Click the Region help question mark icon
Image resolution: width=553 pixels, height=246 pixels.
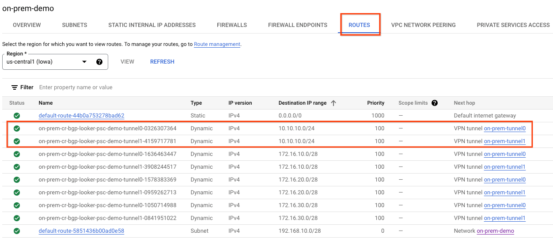(99, 62)
